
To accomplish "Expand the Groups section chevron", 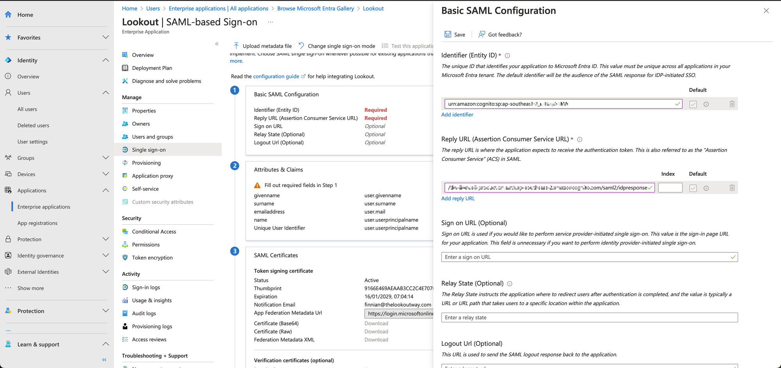I will (x=105, y=158).
